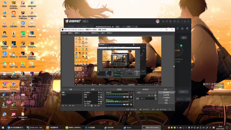This screenshot has width=231, height=130.
Task: Open transition properties gear icon
Action: click(155, 96)
